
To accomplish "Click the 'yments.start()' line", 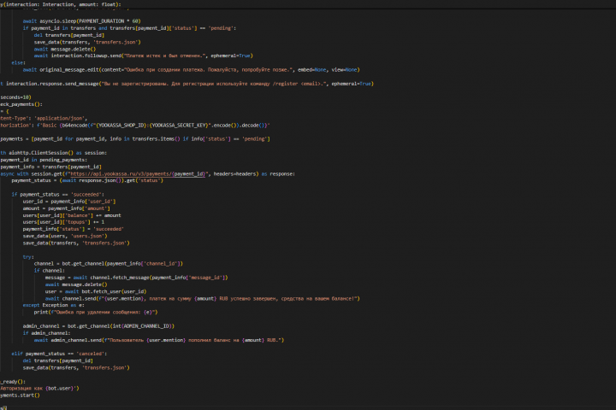I will [x=20, y=395].
